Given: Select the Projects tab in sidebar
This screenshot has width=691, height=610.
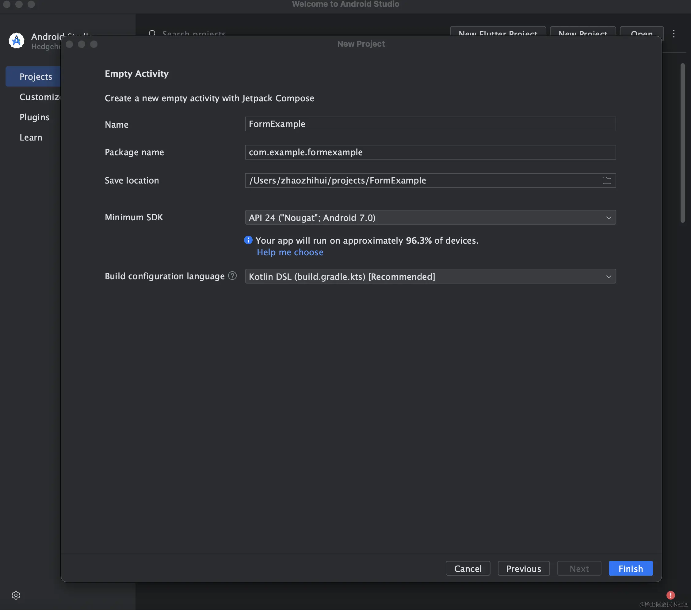Looking at the screenshot, I should [33, 76].
